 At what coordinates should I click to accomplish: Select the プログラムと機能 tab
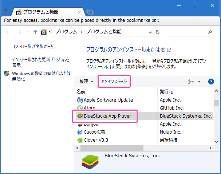tap(48, 12)
